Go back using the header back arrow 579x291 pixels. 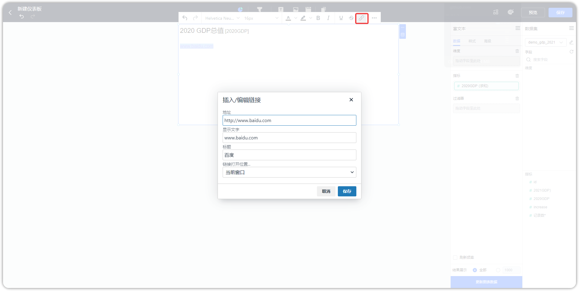(x=10, y=13)
